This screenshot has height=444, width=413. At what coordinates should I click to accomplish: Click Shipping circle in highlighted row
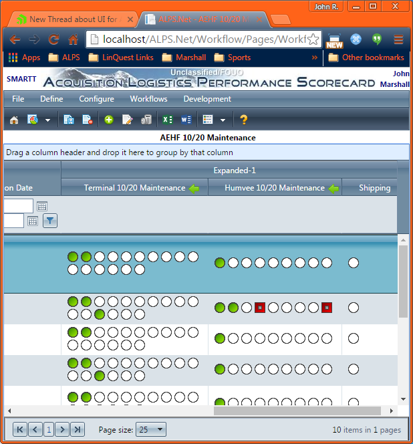pyautogui.click(x=354, y=263)
